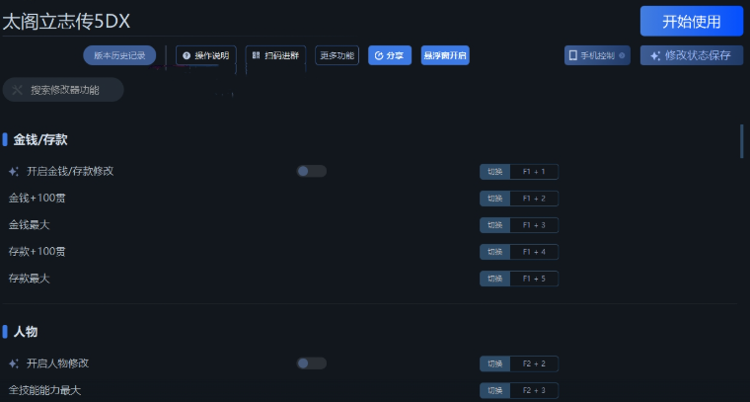Click the vertical scrollbar thumb

tap(742, 141)
